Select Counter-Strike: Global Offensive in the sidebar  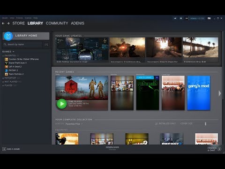pyautogui.click(x=23, y=59)
